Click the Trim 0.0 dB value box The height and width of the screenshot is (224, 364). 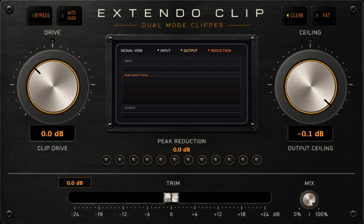click(75, 183)
